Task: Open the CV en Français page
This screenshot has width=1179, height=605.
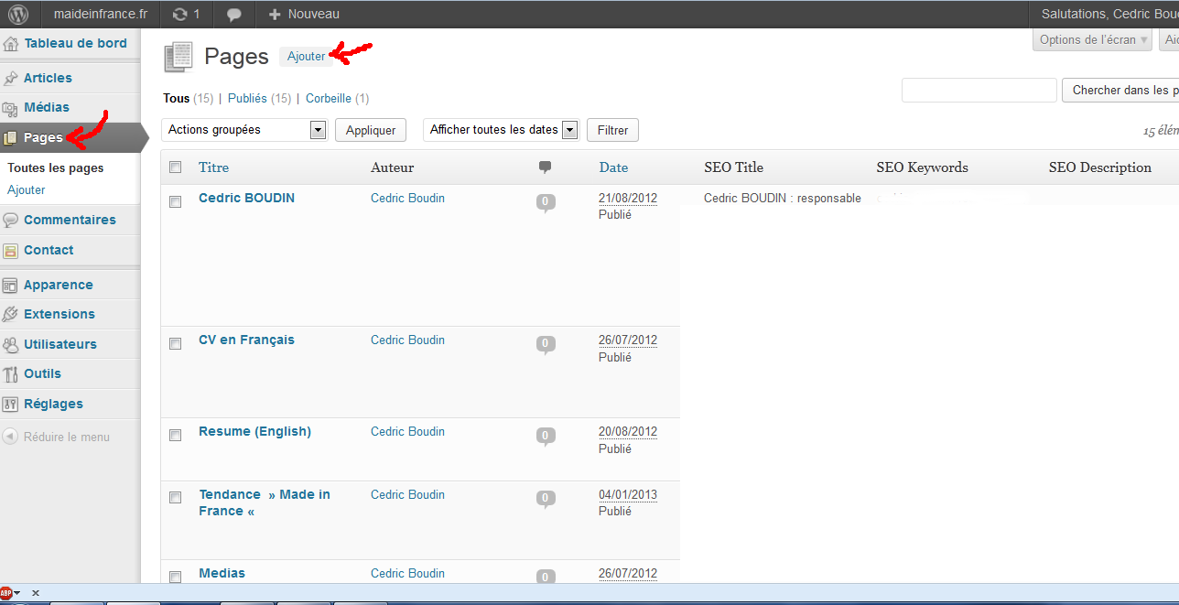Action: [x=246, y=340]
